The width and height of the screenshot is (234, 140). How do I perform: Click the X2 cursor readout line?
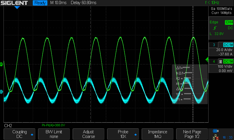tap(183, 78)
